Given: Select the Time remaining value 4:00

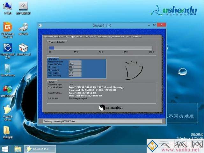Looking at the screenshot, I should (75, 76).
